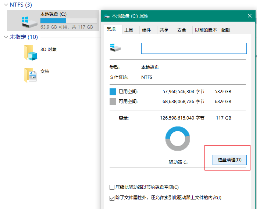The height and width of the screenshot is (209, 267).
Task: Click the 未指定 (10) group header text
Action: coord(24,37)
